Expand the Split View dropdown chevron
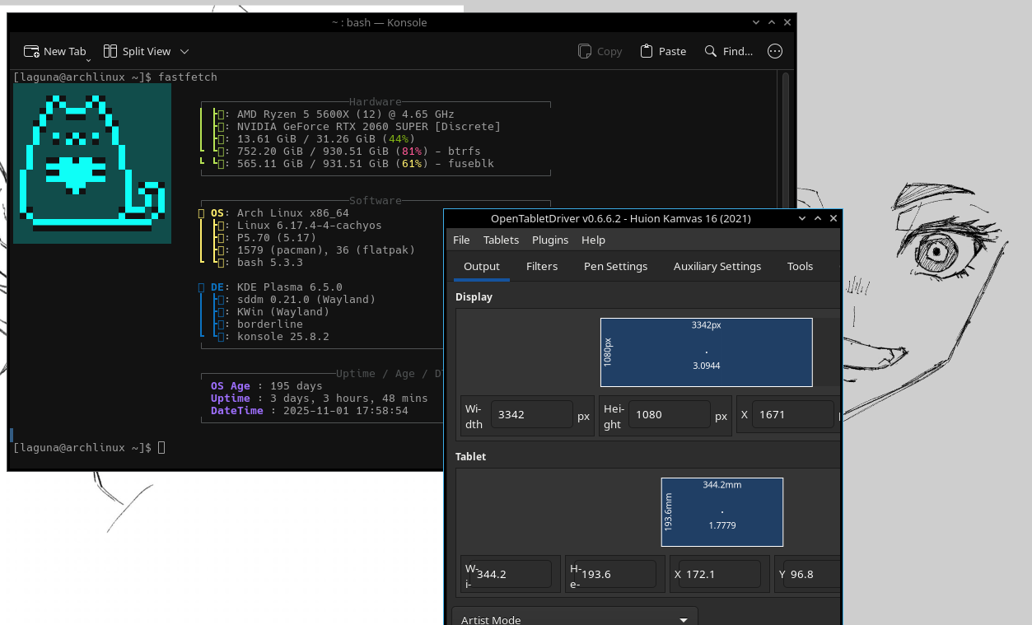1032x625 pixels. point(184,51)
